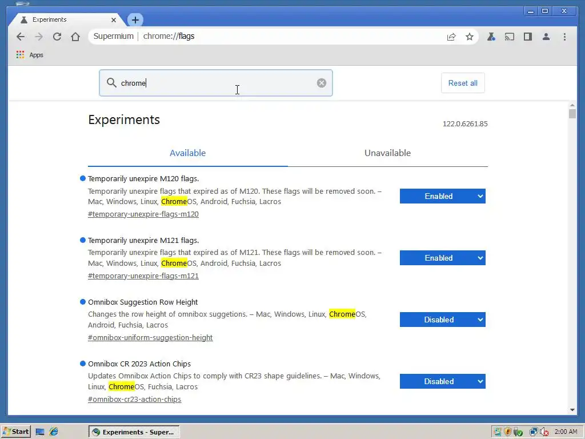585x439 pixels.
Task: Click 'Omnibox Suggestion Row Height' title
Action: click(x=143, y=302)
